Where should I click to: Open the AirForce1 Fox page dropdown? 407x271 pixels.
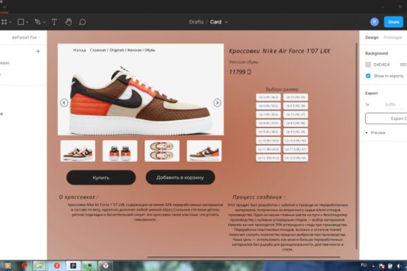pyautogui.click(x=26, y=37)
